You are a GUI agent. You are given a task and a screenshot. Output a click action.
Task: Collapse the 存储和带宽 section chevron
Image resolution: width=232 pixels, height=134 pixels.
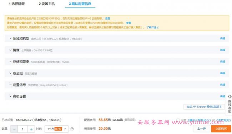pos(10,61)
